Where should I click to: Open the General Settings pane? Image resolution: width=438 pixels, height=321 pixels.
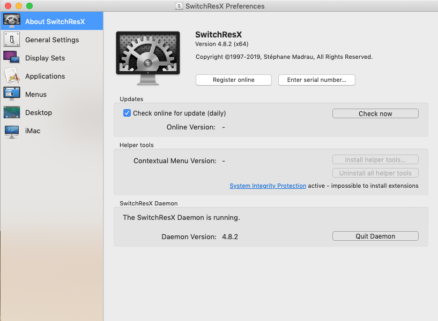click(52, 40)
